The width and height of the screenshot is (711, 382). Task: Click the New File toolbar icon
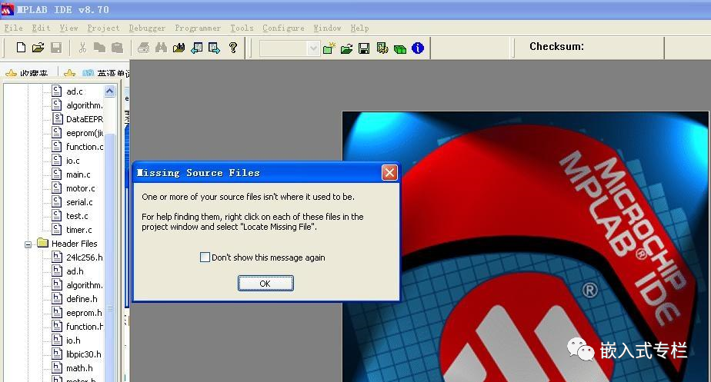tap(21, 48)
